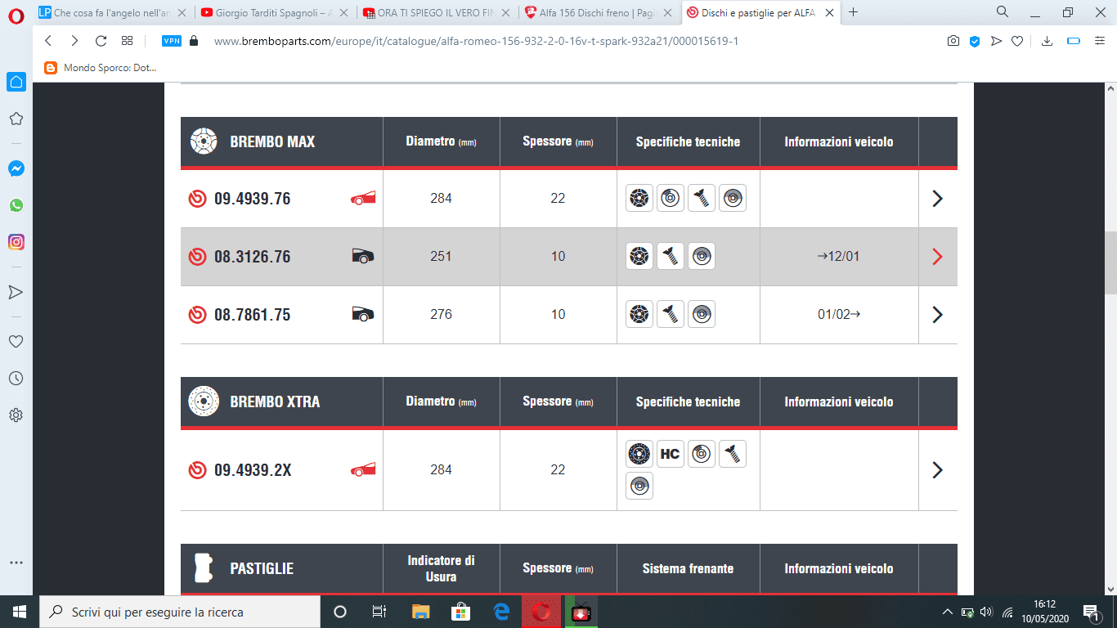Show hidden system tray icons
The width and height of the screenshot is (1117, 628).
pyautogui.click(x=948, y=612)
